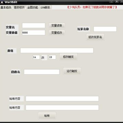Image resolution: width=123 pixels, height=123 pixels.
Task: Select the 全图功能 tab
Action: [x=32, y=8]
